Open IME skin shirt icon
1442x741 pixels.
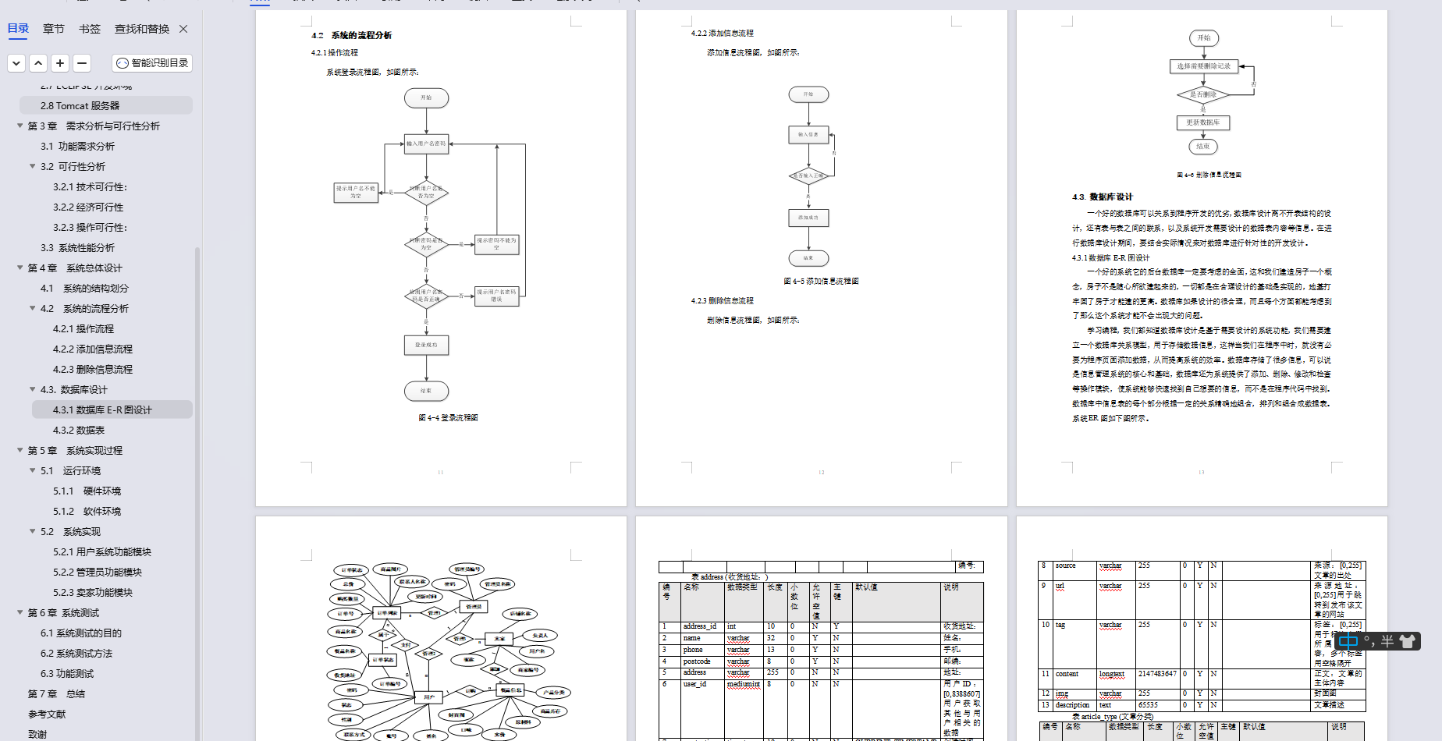[x=1408, y=641]
